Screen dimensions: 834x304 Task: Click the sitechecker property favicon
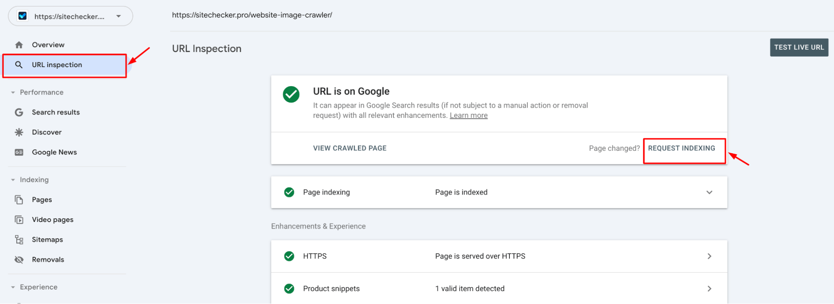tap(23, 16)
